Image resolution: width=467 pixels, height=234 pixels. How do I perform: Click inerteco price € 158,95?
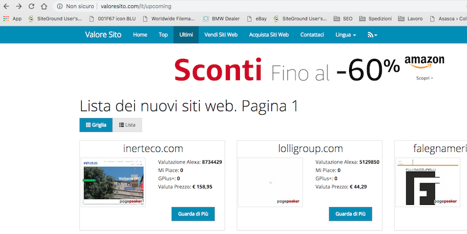(x=203, y=187)
